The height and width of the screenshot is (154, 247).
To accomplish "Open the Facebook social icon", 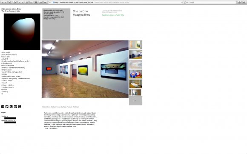I will pyautogui.click(x=3, y=107).
